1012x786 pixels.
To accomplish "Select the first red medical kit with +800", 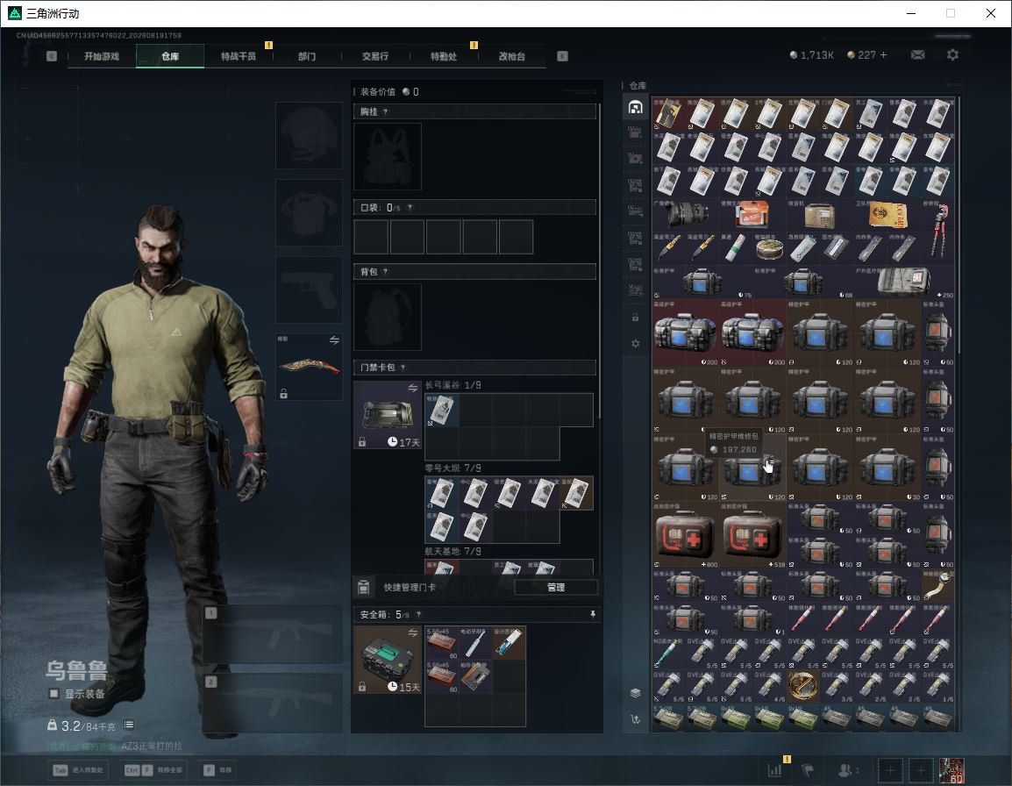I will [686, 535].
